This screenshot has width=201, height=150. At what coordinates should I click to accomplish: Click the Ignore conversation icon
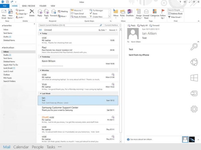[17, 10]
